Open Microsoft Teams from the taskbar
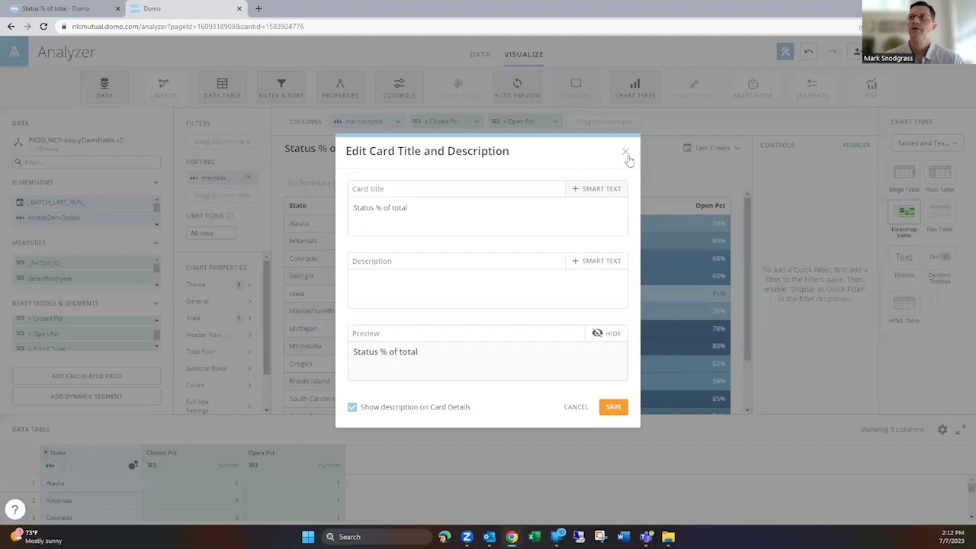Image resolution: width=976 pixels, height=549 pixels. coord(646,537)
